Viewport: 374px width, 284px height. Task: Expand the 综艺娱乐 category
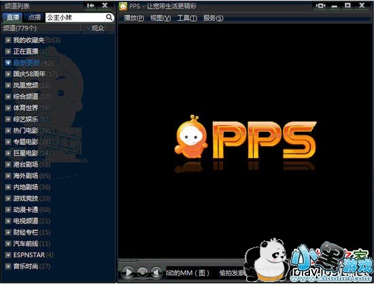[x=8, y=119]
